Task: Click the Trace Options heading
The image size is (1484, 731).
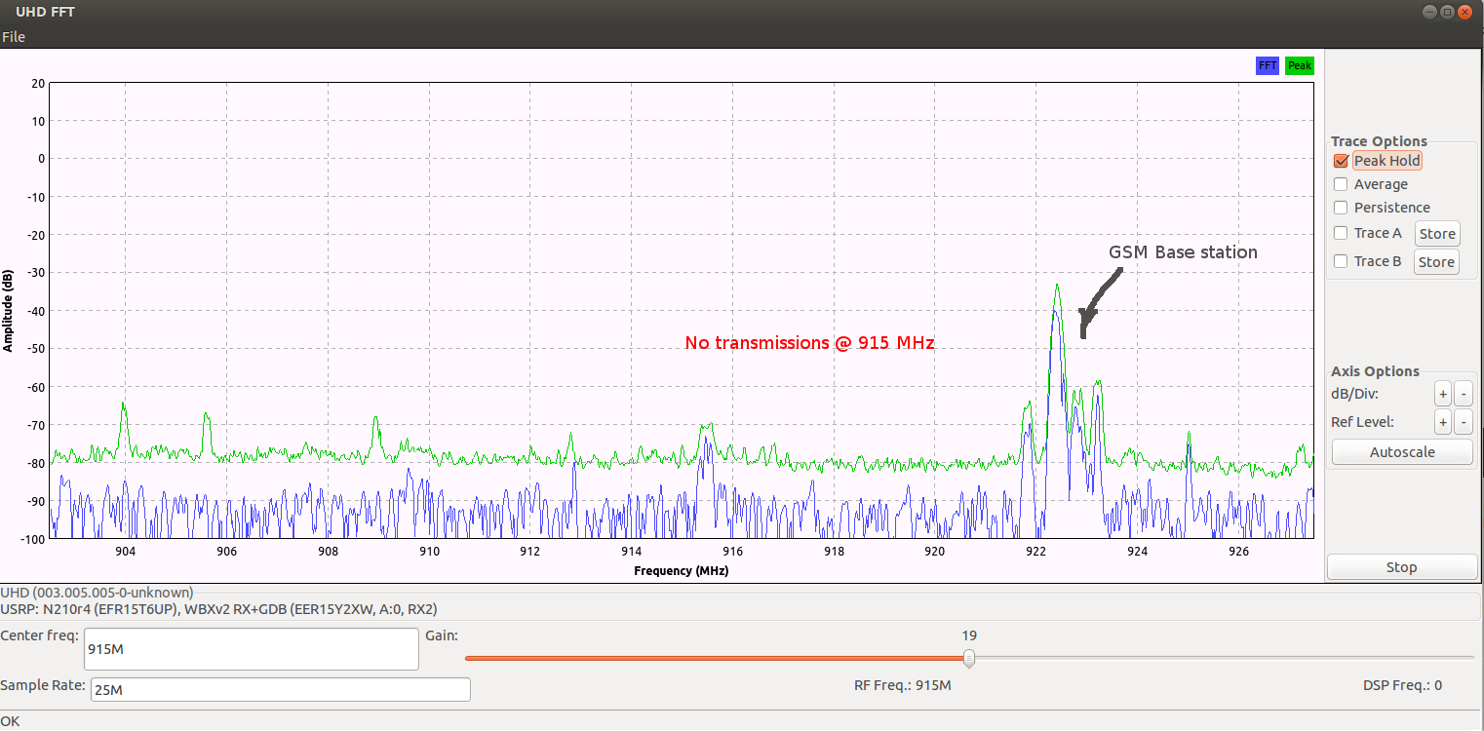Action: tap(1379, 141)
